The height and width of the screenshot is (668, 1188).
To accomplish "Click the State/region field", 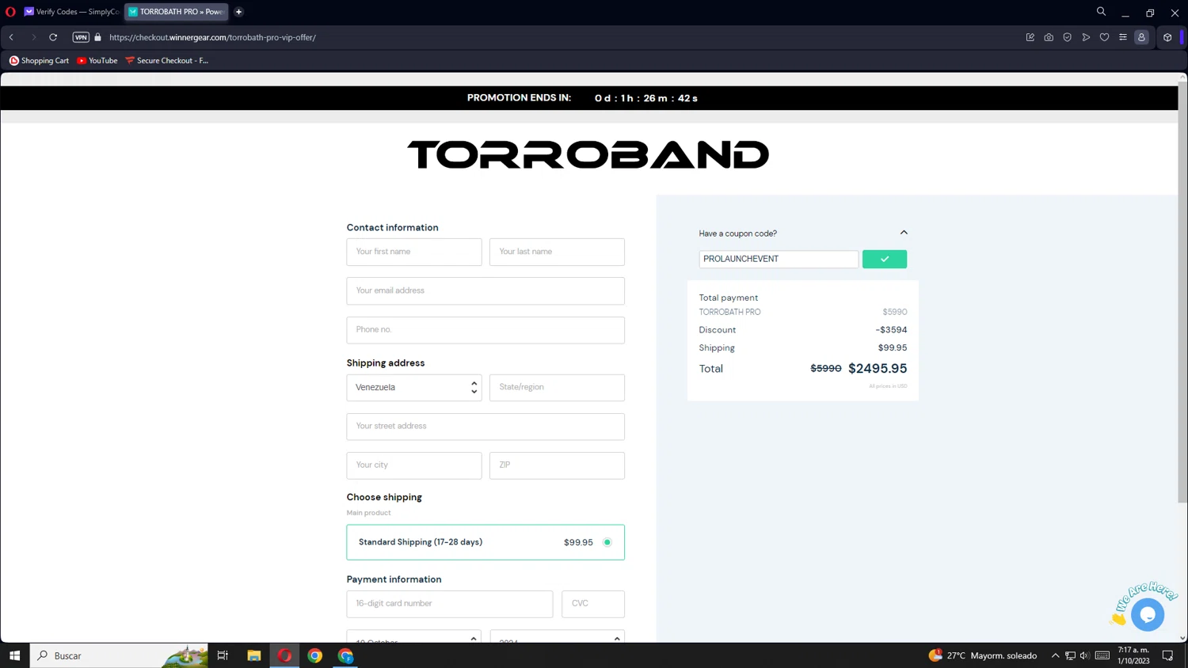I will [557, 388].
